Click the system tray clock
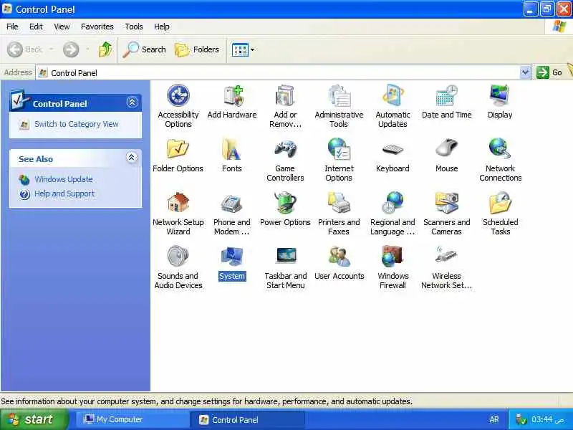This screenshot has height=430, width=573. tap(548, 419)
